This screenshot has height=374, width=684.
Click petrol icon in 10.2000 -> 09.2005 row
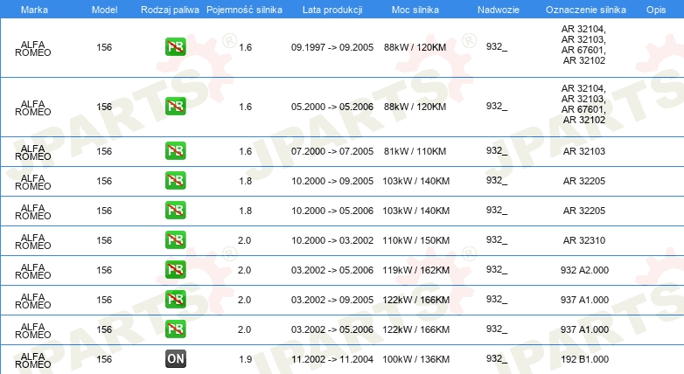pos(175,181)
